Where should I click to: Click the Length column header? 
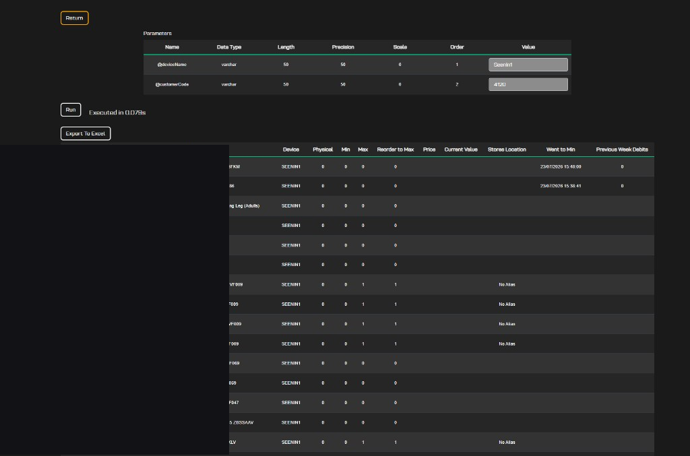pos(286,47)
